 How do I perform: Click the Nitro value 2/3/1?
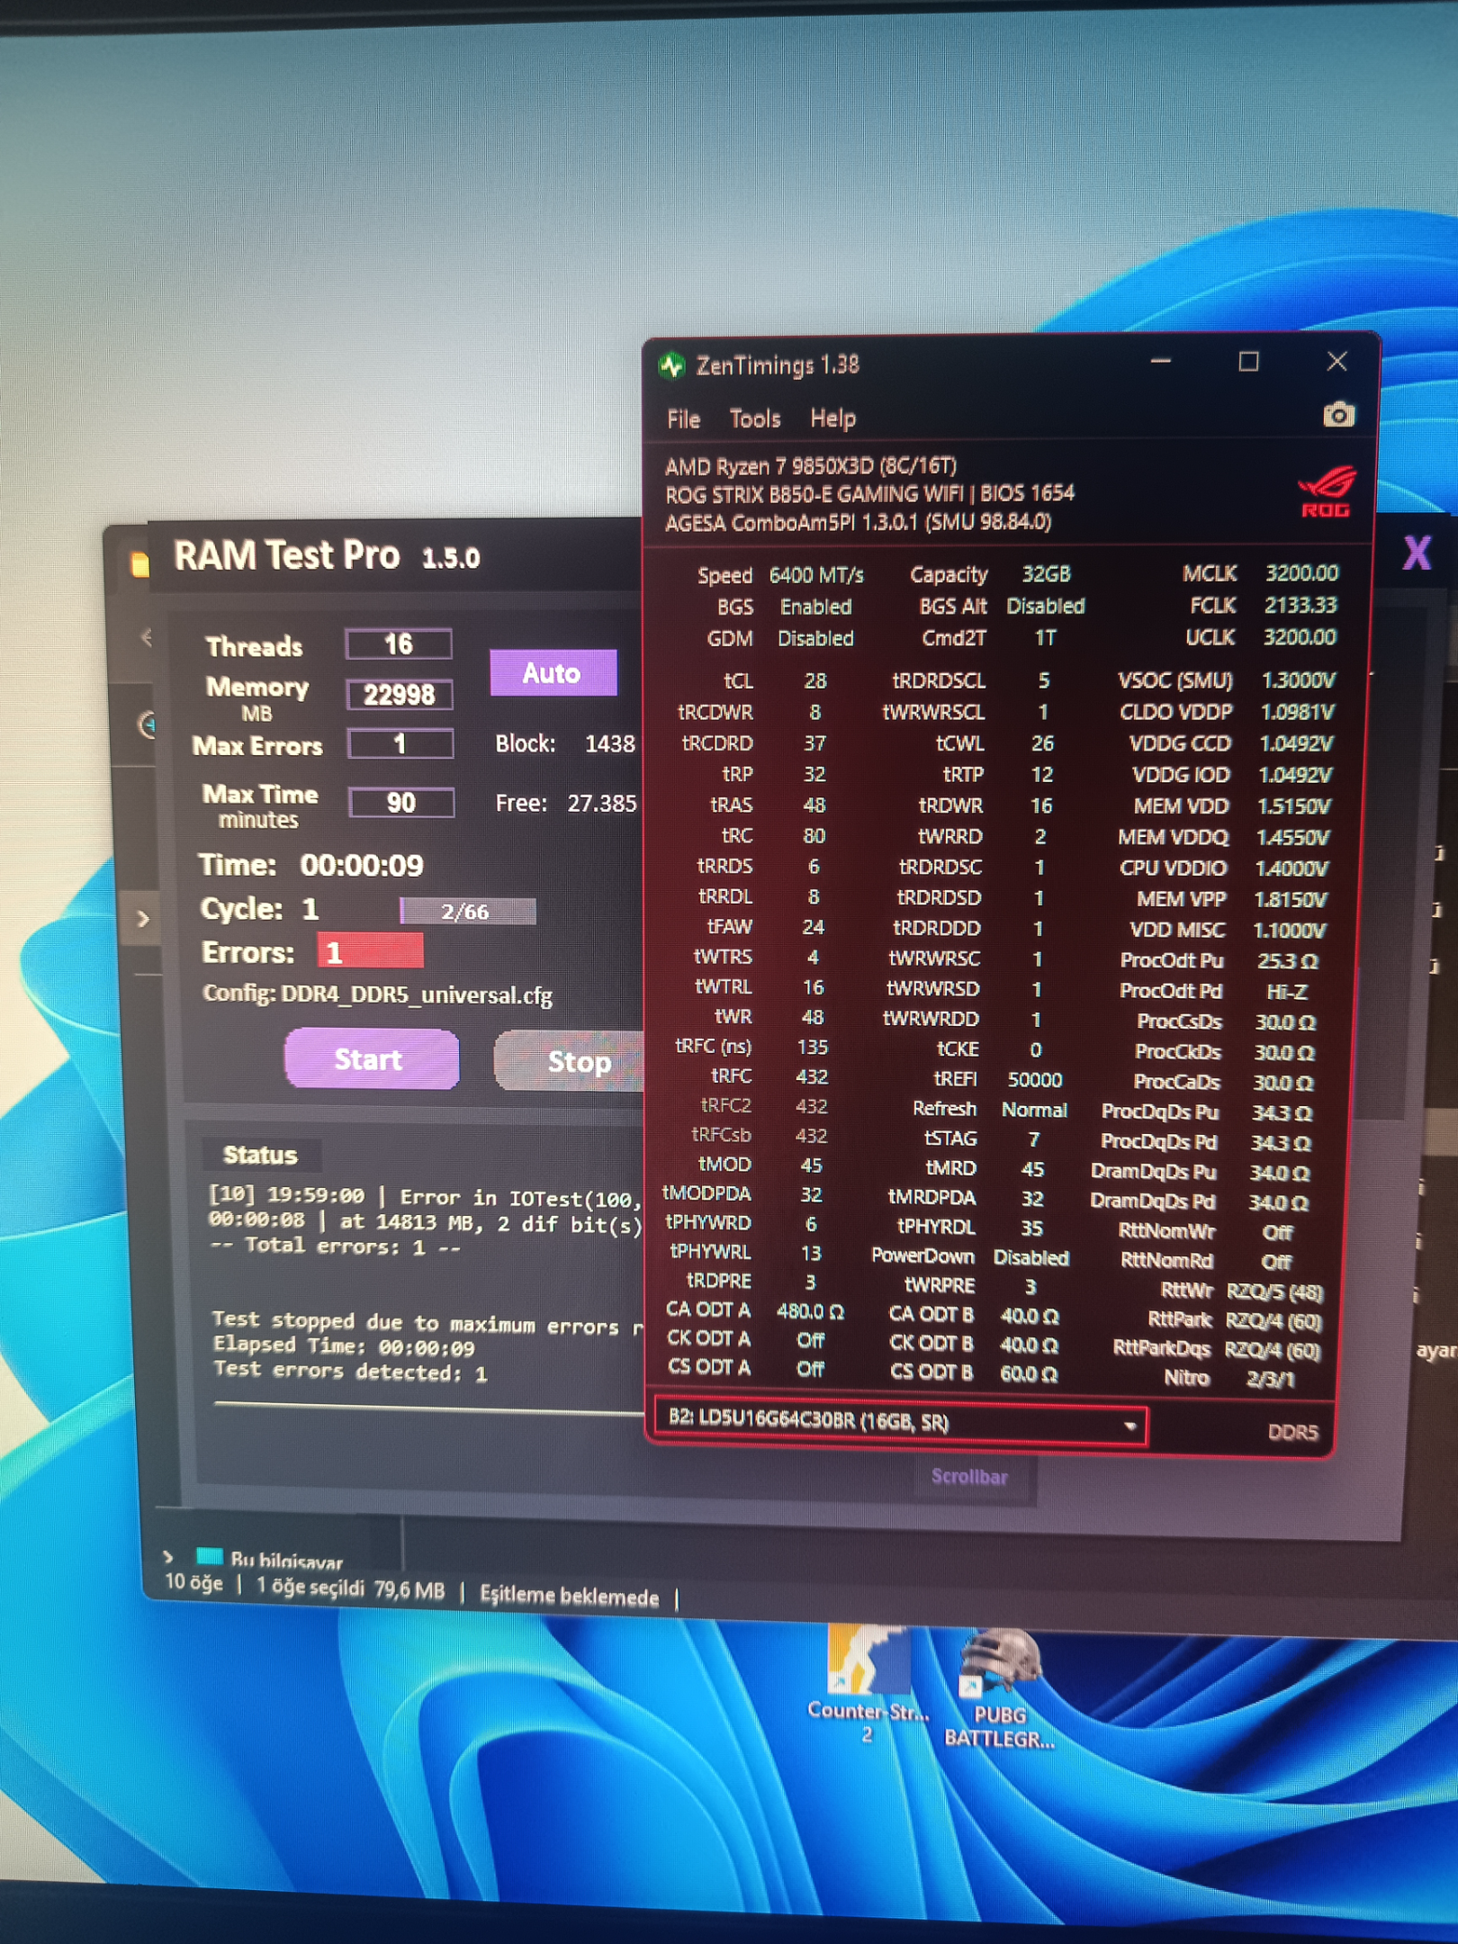(1270, 1379)
